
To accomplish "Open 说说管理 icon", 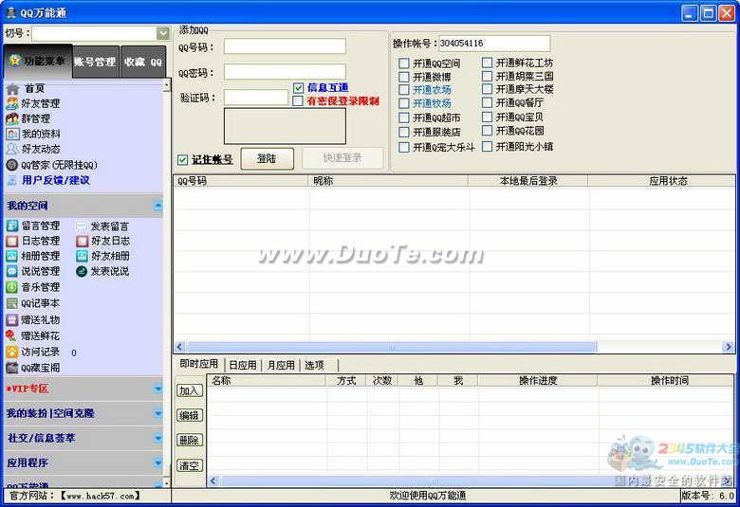I will click(x=12, y=271).
